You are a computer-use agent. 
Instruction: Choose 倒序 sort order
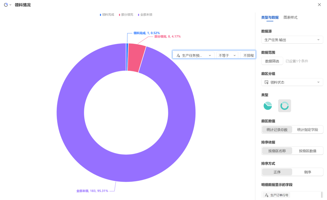[x=308, y=172]
